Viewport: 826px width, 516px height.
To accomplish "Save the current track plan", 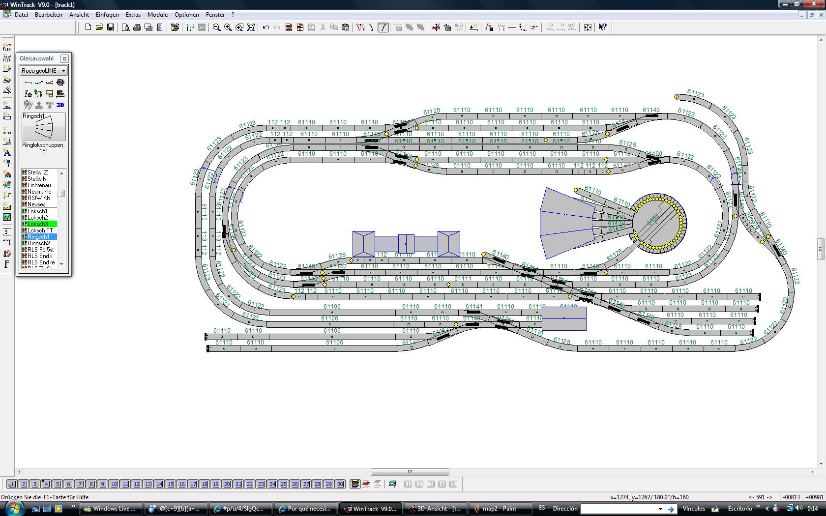I will [111, 27].
